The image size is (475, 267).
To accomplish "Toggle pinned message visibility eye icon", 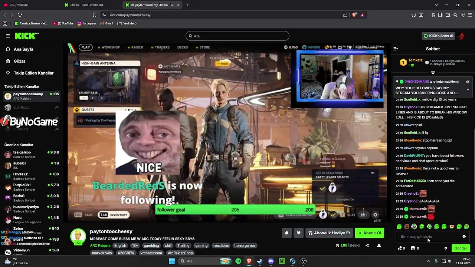I will [468, 82].
